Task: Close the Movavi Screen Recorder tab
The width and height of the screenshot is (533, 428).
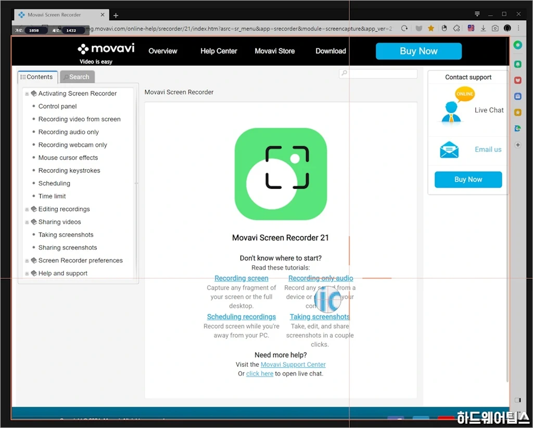Action: click(x=103, y=15)
